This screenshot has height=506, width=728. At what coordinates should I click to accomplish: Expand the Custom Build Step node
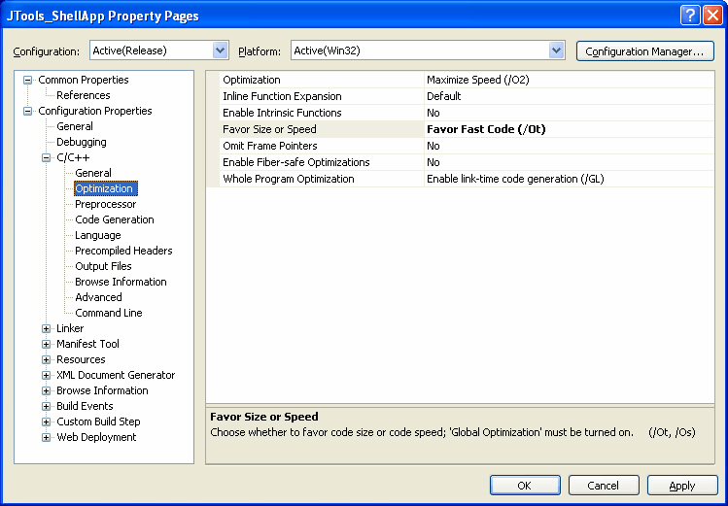click(x=46, y=422)
